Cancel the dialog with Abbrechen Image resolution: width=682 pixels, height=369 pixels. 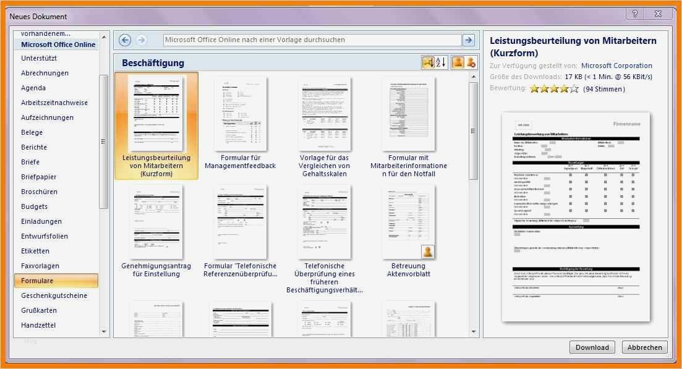click(x=644, y=347)
